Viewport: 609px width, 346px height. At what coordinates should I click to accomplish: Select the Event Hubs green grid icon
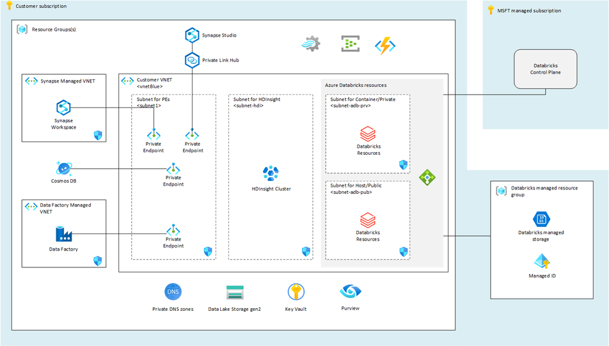tap(351, 44)
